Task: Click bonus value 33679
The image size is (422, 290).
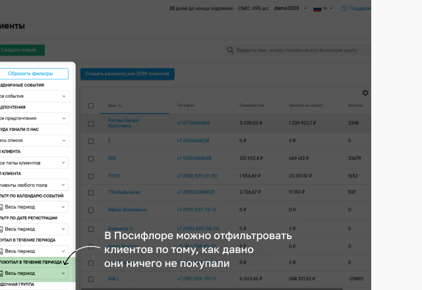Action: point(354,158)
